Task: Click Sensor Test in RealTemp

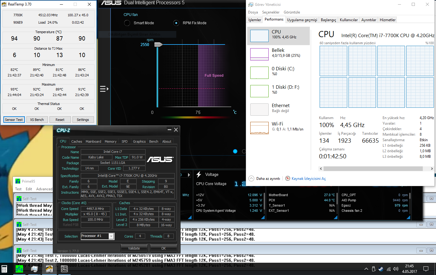Action: [x=14, y=120]
